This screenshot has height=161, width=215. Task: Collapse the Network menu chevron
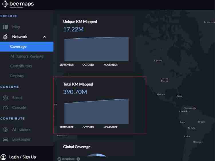tap(44, 37)
